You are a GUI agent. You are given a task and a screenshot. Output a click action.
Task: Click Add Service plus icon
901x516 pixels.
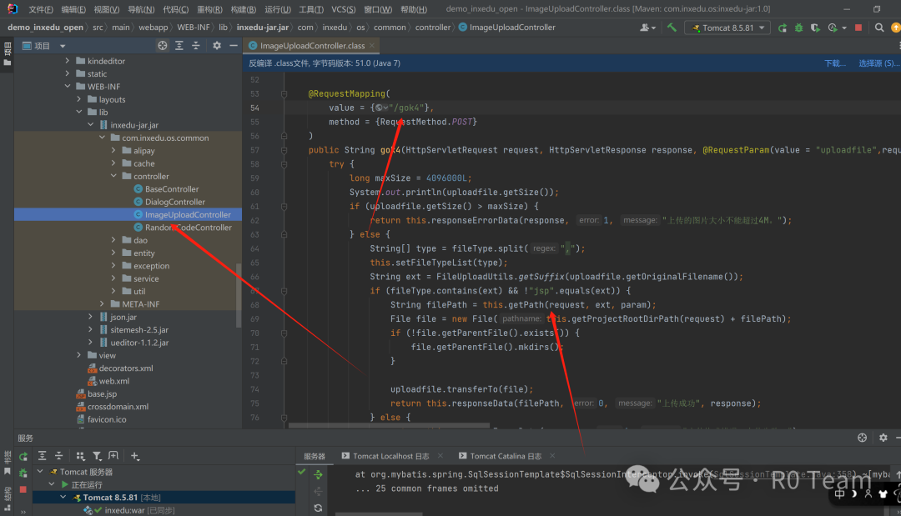click(x=134, y=456)
